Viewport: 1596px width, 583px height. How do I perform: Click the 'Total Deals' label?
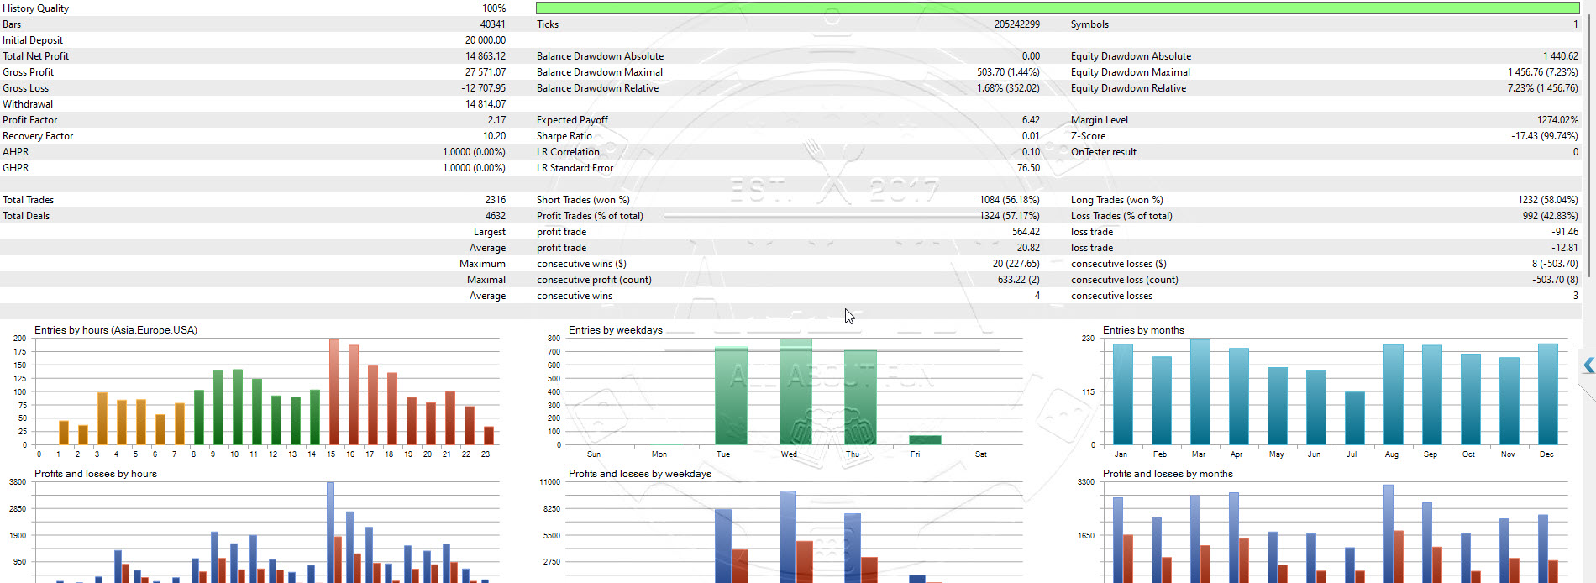(26, 216)
